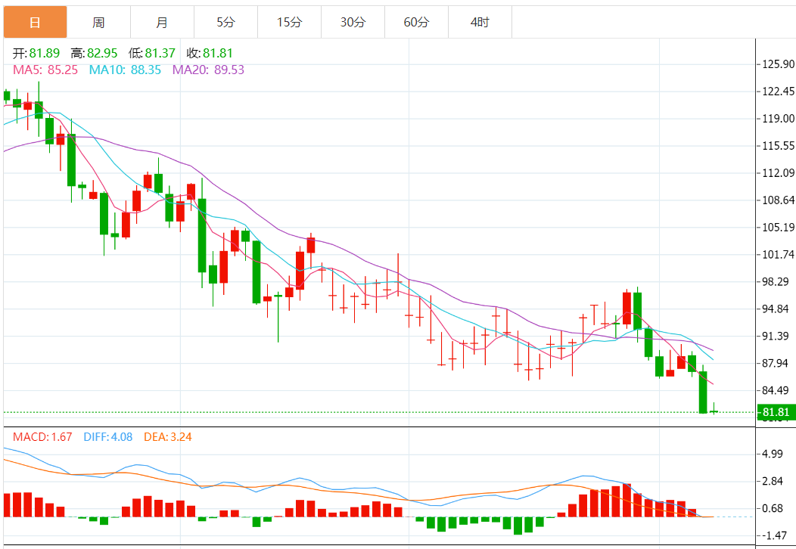This screenshot has width=796, height=549.
Task: Select the 日 daily chart tab
Action: (x=35, y=23)
